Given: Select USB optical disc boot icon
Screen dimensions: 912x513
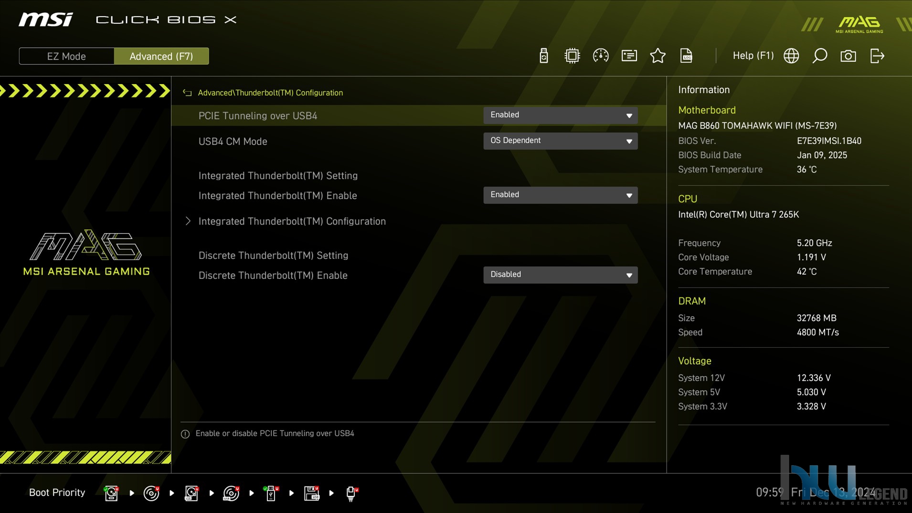Looking at the screenshot, I should tap(232, 493).
